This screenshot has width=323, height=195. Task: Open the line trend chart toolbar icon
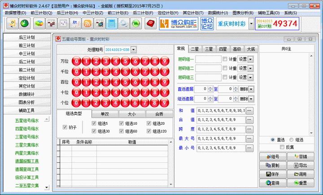click(x=63, y=23)
